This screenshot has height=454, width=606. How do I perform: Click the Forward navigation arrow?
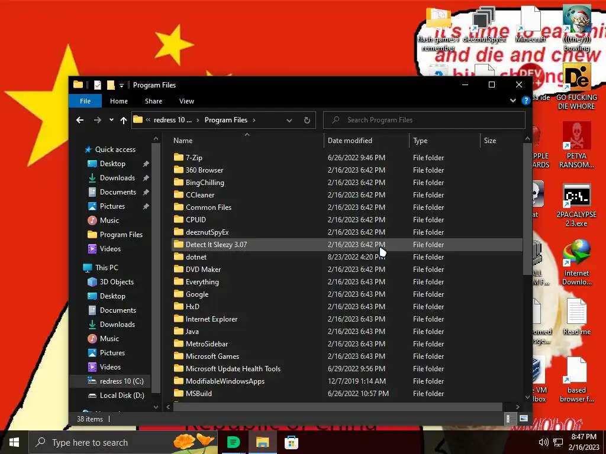(98, 120)
